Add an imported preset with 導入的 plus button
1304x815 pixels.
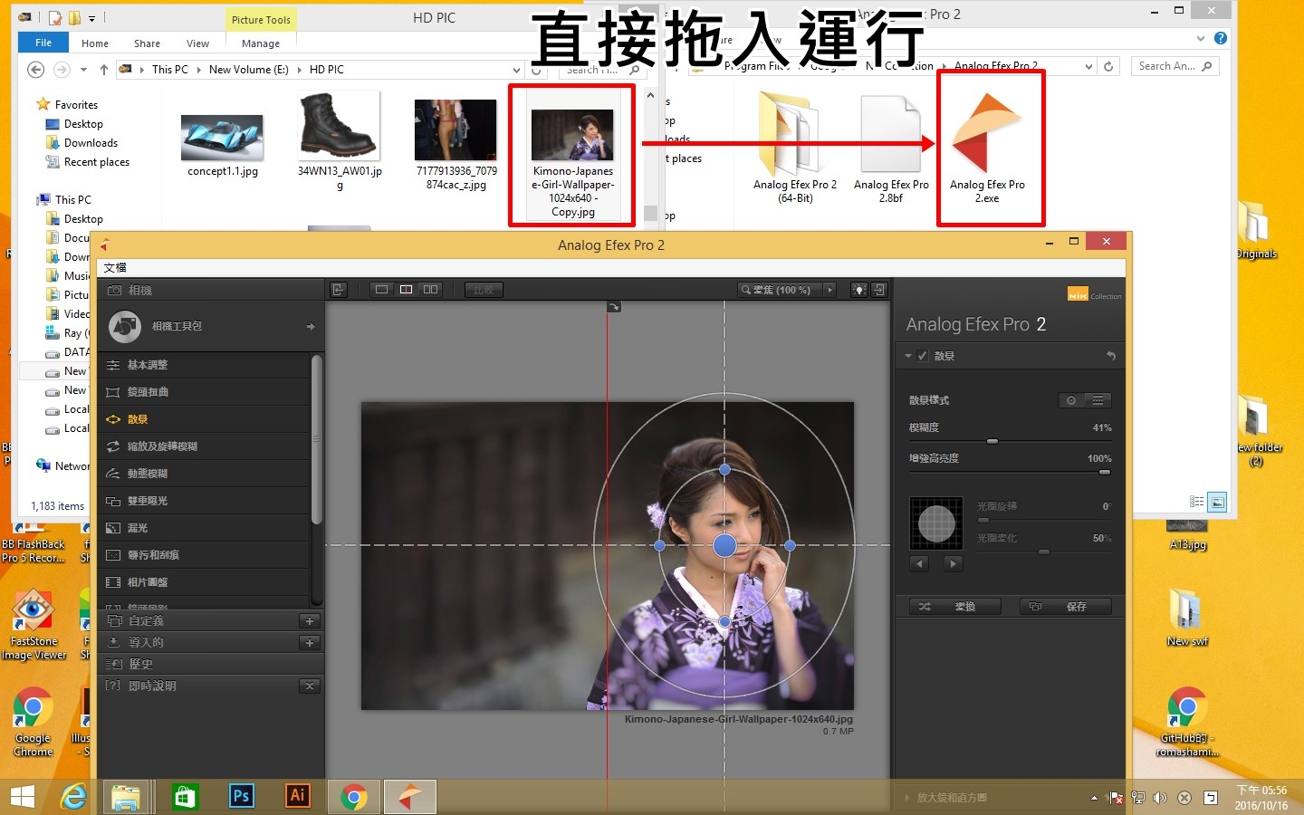coord(310,643)
